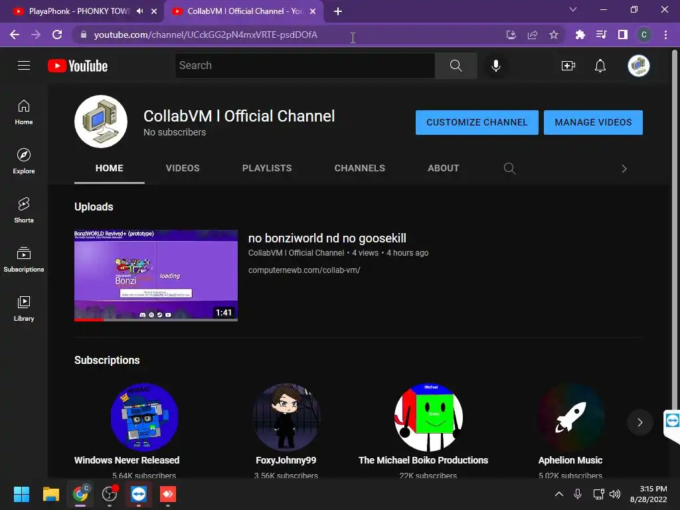Switch to the PlayaPhonk browser tab

point(80,11)
